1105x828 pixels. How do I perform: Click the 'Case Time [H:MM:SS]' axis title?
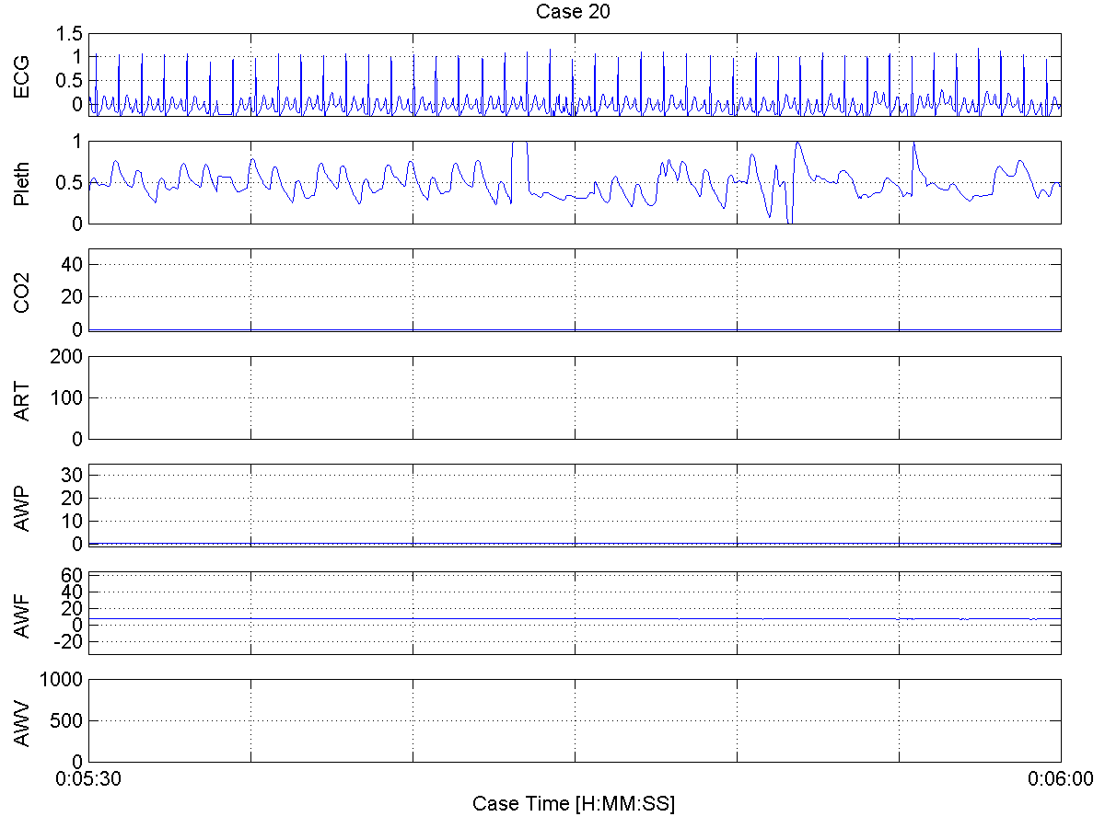click(574, 803)
